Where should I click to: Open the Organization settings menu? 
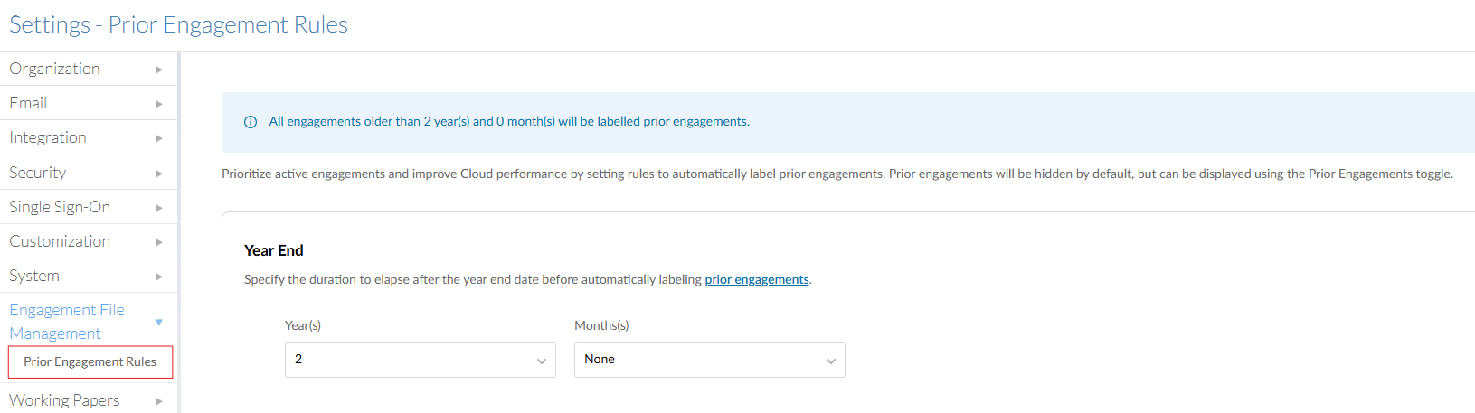coord(54,69)
